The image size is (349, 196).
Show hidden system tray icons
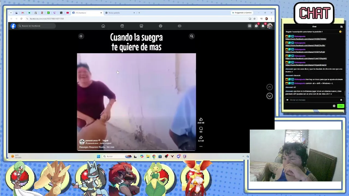coord(243,157)
